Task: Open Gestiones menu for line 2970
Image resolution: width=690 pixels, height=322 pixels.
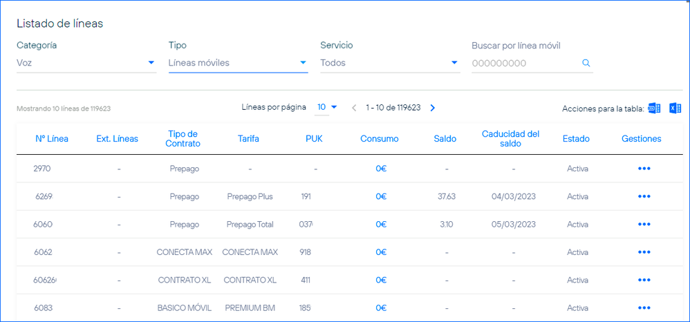Action: tap(644, 169)
